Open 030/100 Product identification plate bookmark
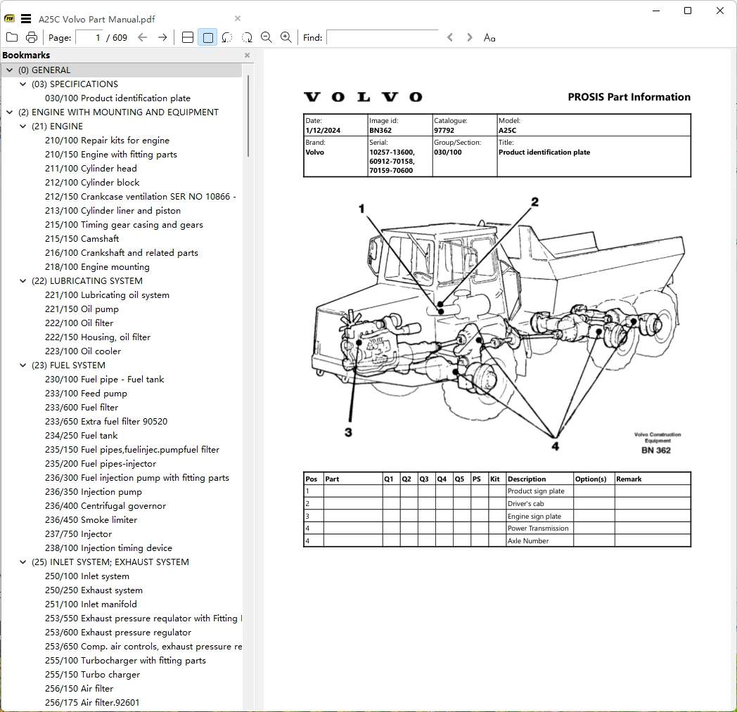The height and width of the screenshot is (712, 737). point(117,98)
